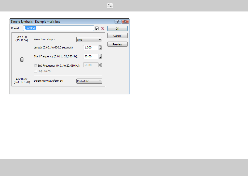Viewport: 248px width, 176px height.
Task: Click the -12.0 dB amplitude readout
Action: pos(22,37)
